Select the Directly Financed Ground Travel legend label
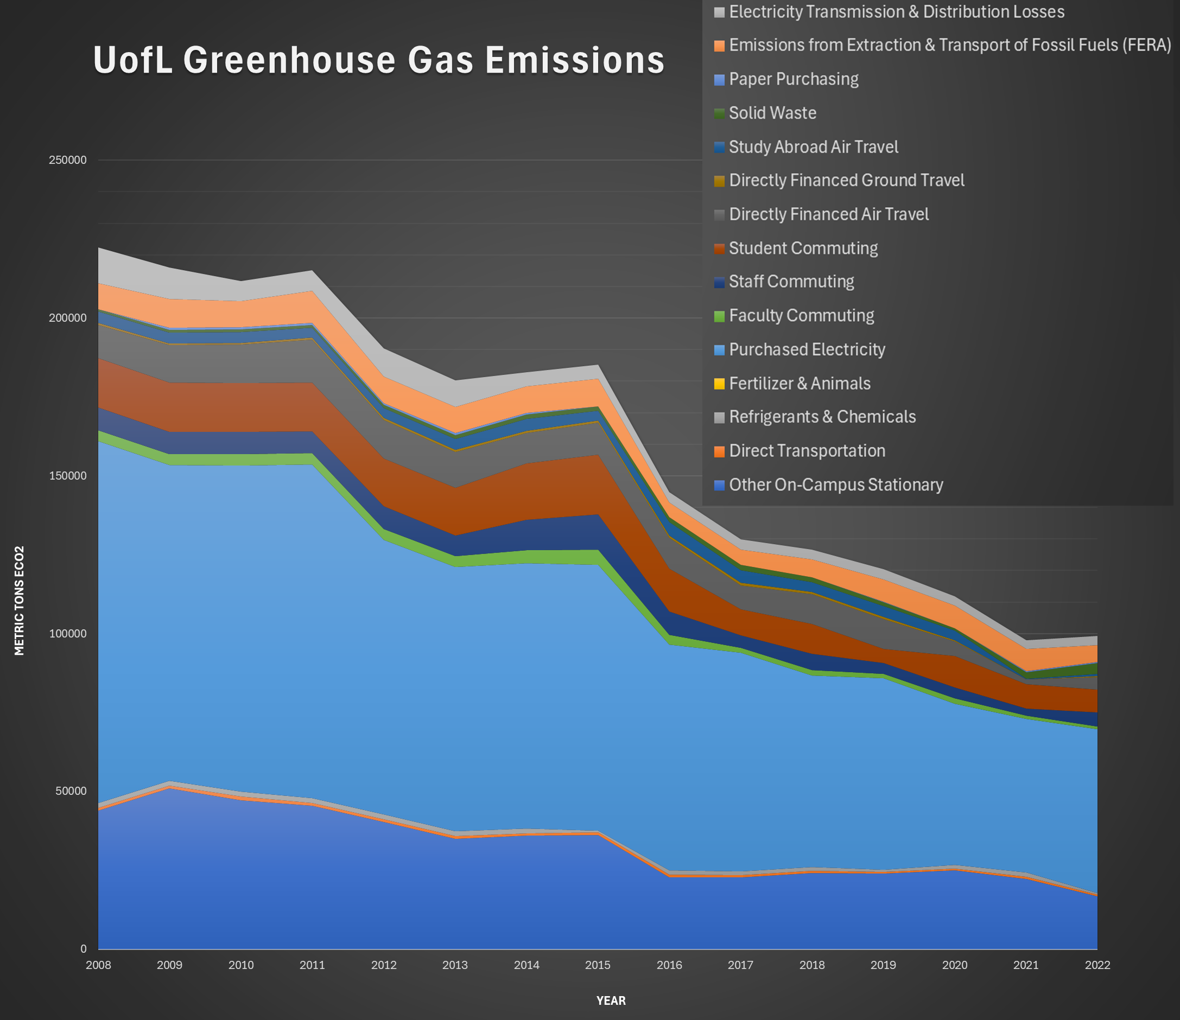 (846, 181)
